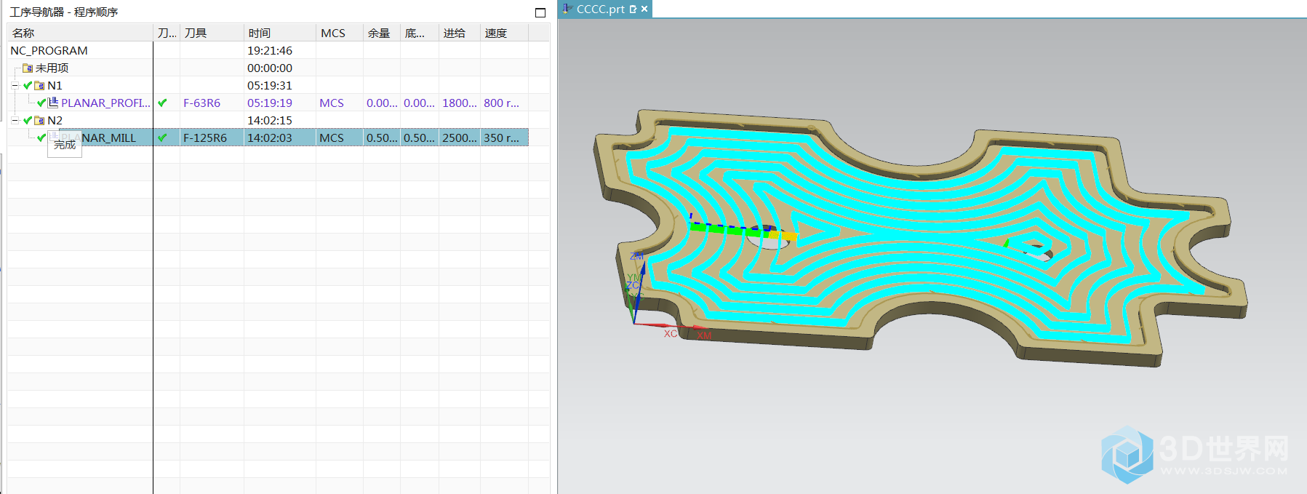Click the 2500 feed rate cell
This screenshot has width=1307, height=494.
click(x=460, y=138)
